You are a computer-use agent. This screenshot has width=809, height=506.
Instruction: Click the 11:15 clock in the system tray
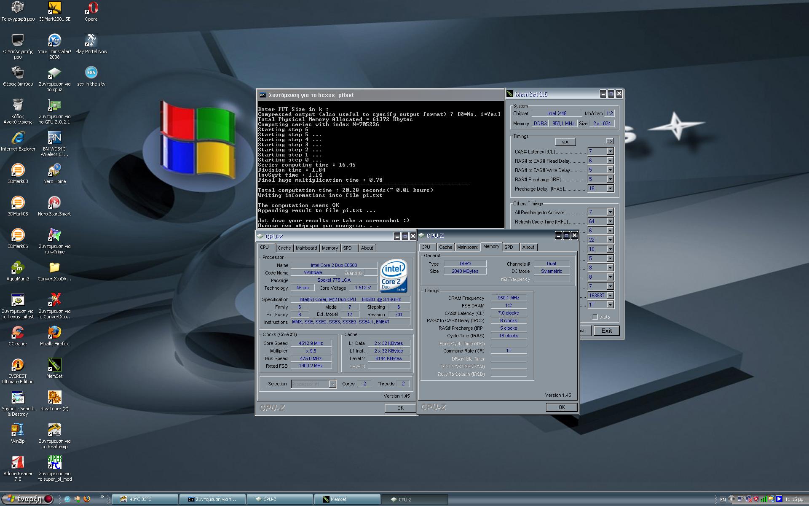794,499
